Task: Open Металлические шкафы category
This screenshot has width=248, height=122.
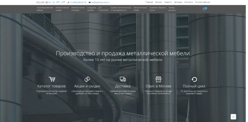Action: click(62, 9)
